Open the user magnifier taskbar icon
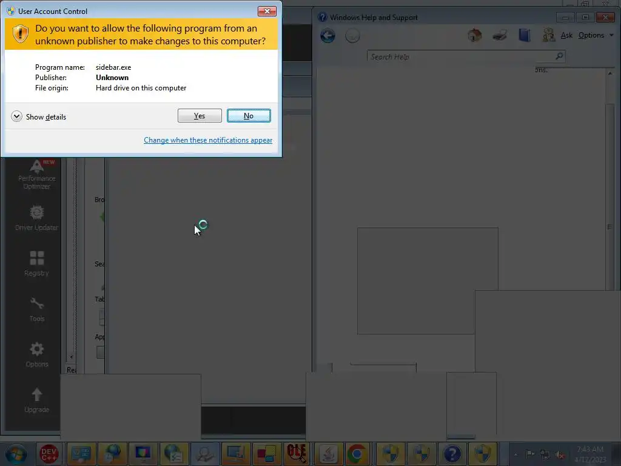Image resolution: width=621 pixels, height=466 pixels. (x=205, y=454)
